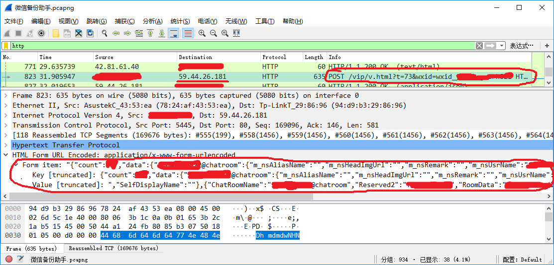Expand Transmission Control Protocol node

pos(5,125)
